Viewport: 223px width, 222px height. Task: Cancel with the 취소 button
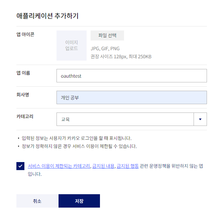tap(37, 201)
